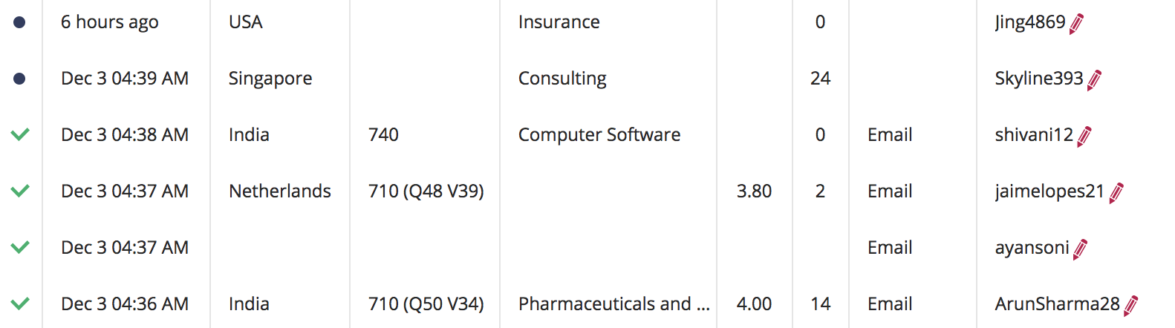Viewport: 1175px width, 328px height.
Task: Click green checkmark in jaimelopes21 row
Action: click(x=20, y=191)
